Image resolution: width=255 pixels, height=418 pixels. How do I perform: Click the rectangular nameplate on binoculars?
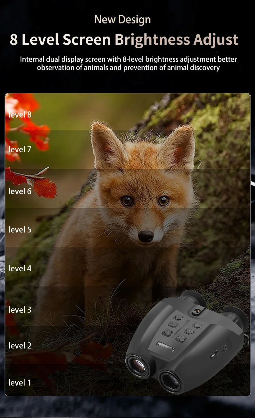pyautogui.click(x=166, y=346)
